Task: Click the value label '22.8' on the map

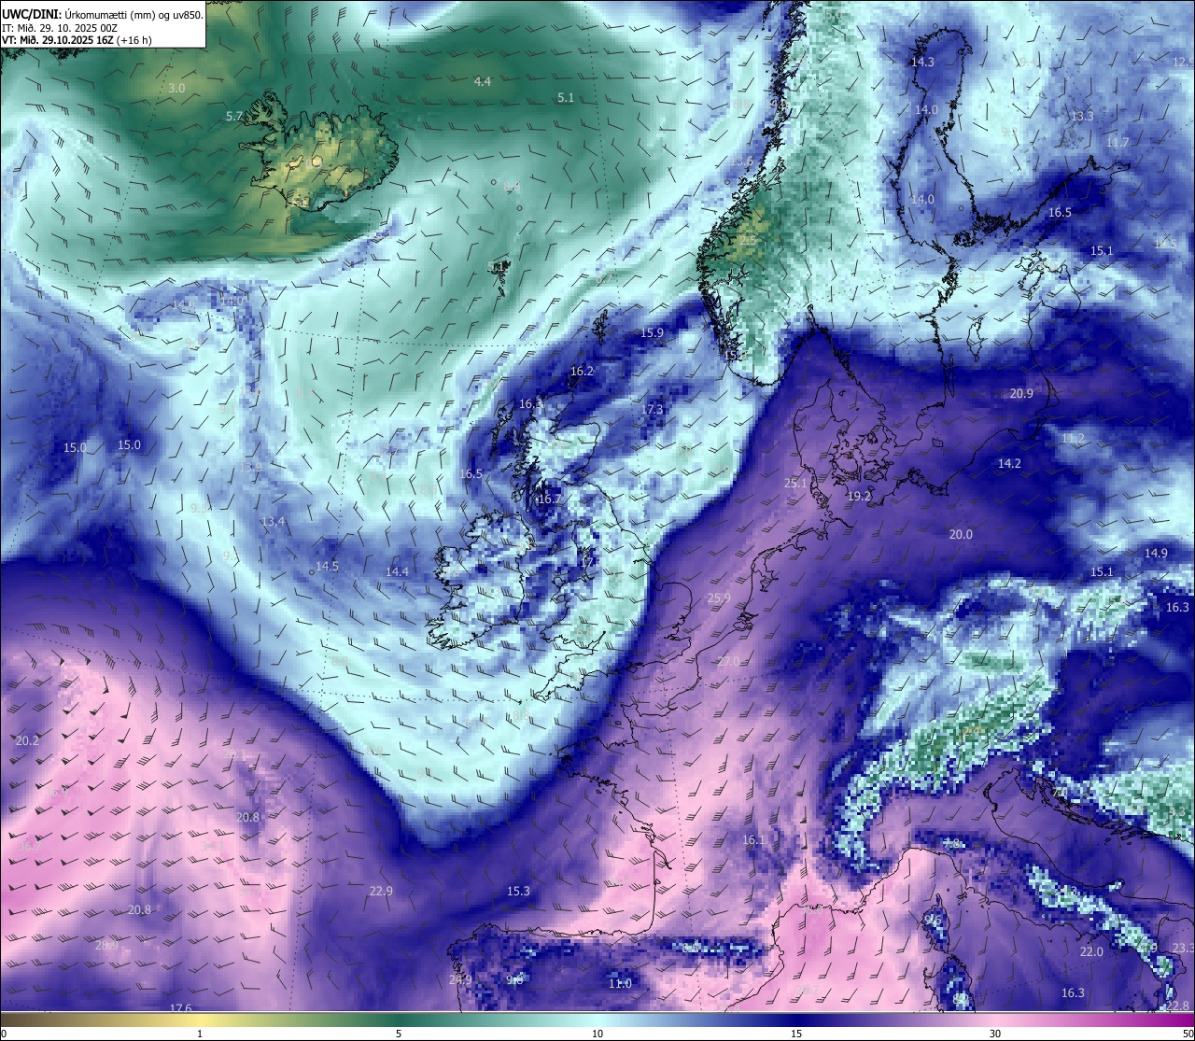Action: point(1178,1006)
